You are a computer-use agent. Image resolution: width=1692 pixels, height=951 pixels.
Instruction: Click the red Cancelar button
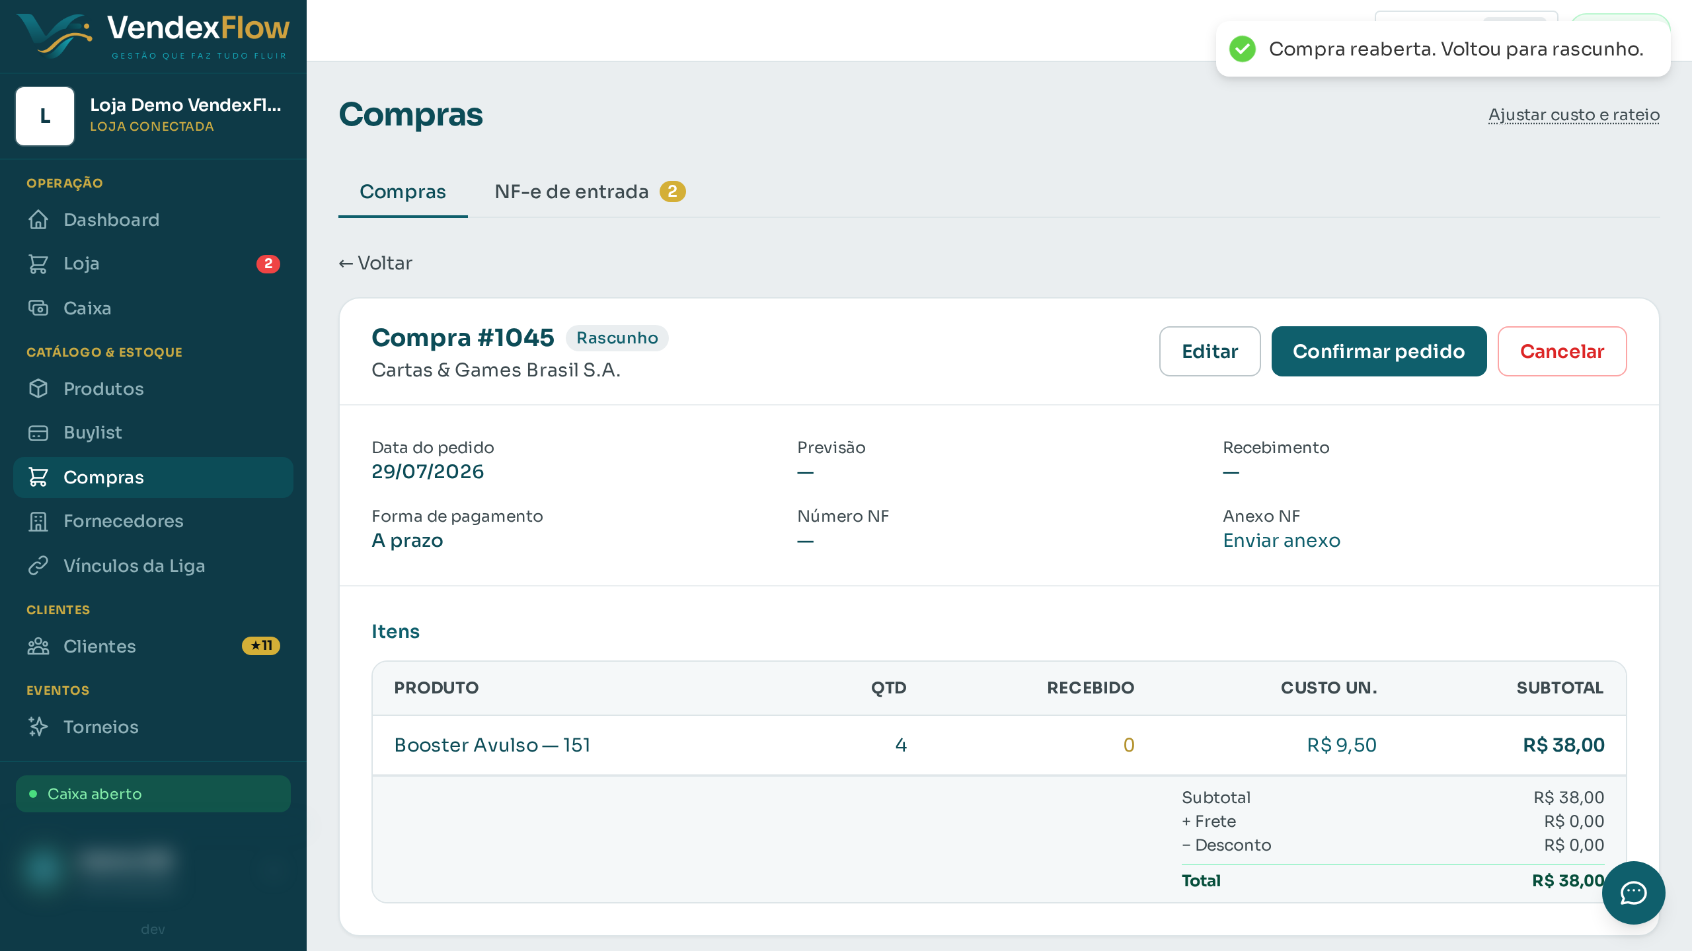click(x=1562, y=351)
